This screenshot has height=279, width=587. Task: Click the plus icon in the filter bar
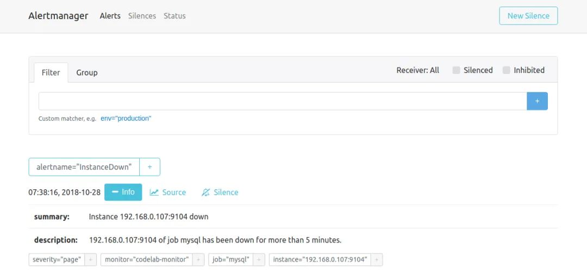point(537,101)
